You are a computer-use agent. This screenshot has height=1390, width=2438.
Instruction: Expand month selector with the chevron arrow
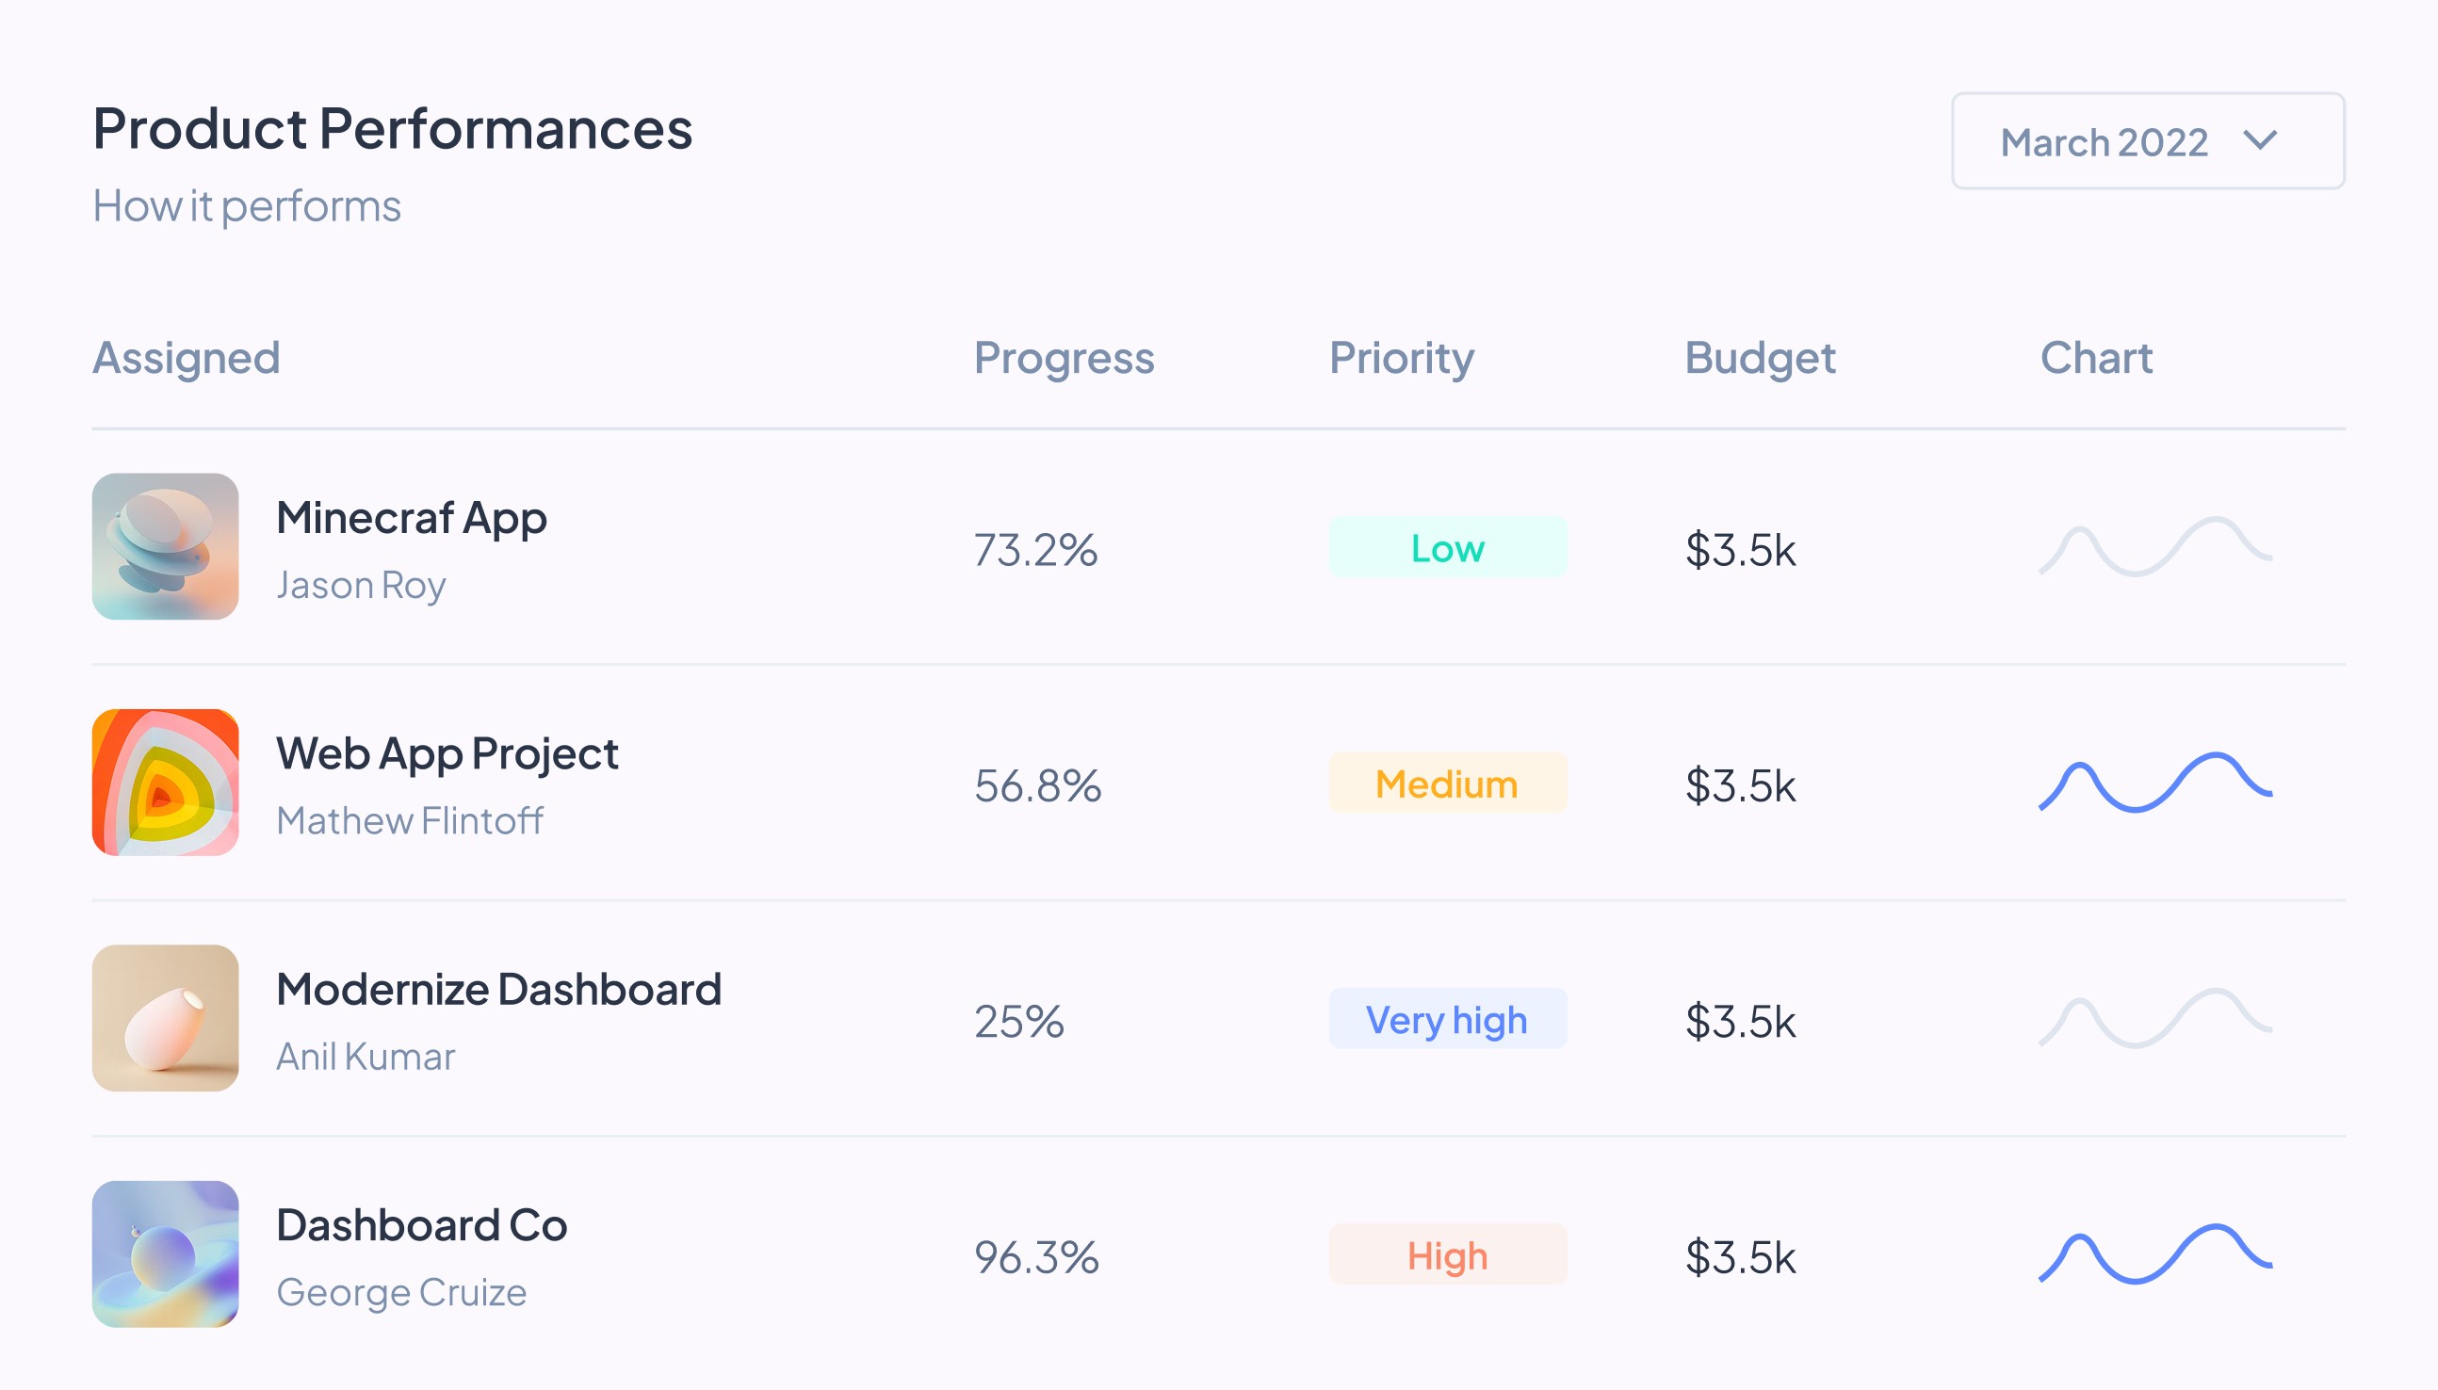point(2259,141)
